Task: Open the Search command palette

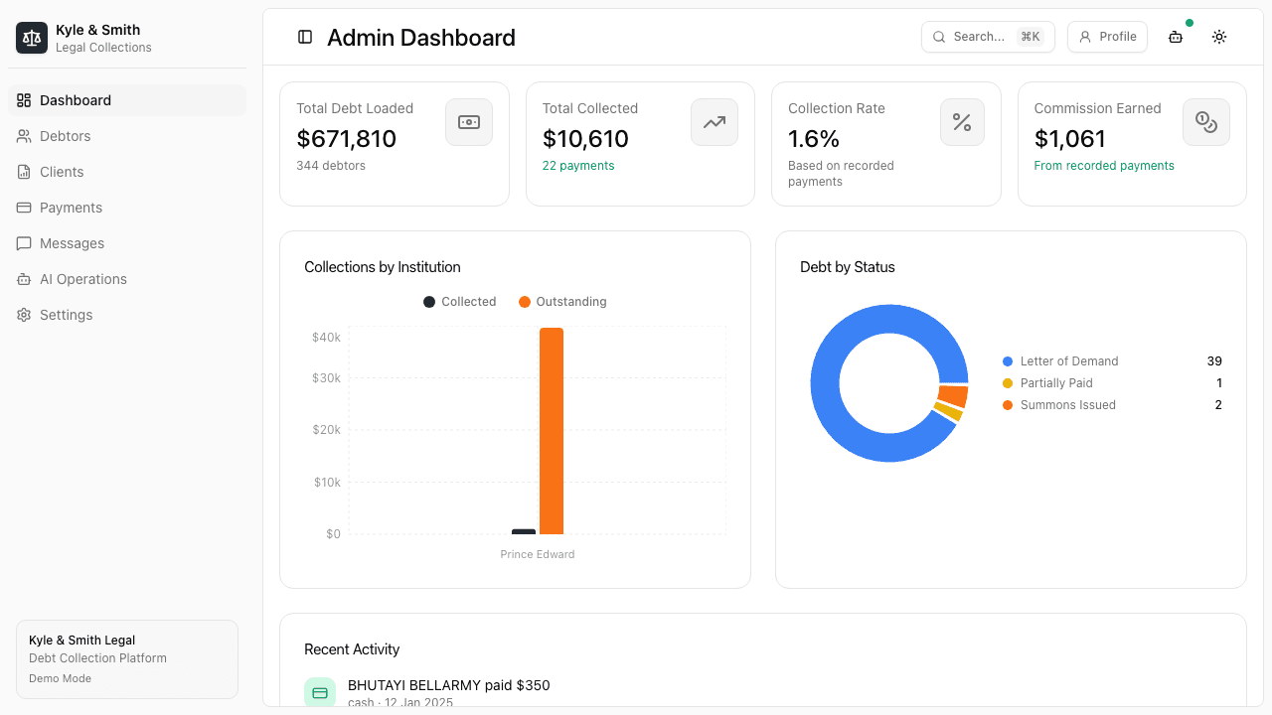Action: (x=987, y=36)
